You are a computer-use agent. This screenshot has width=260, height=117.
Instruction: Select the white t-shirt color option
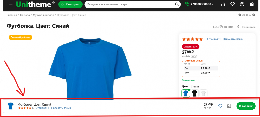point(204,93)
